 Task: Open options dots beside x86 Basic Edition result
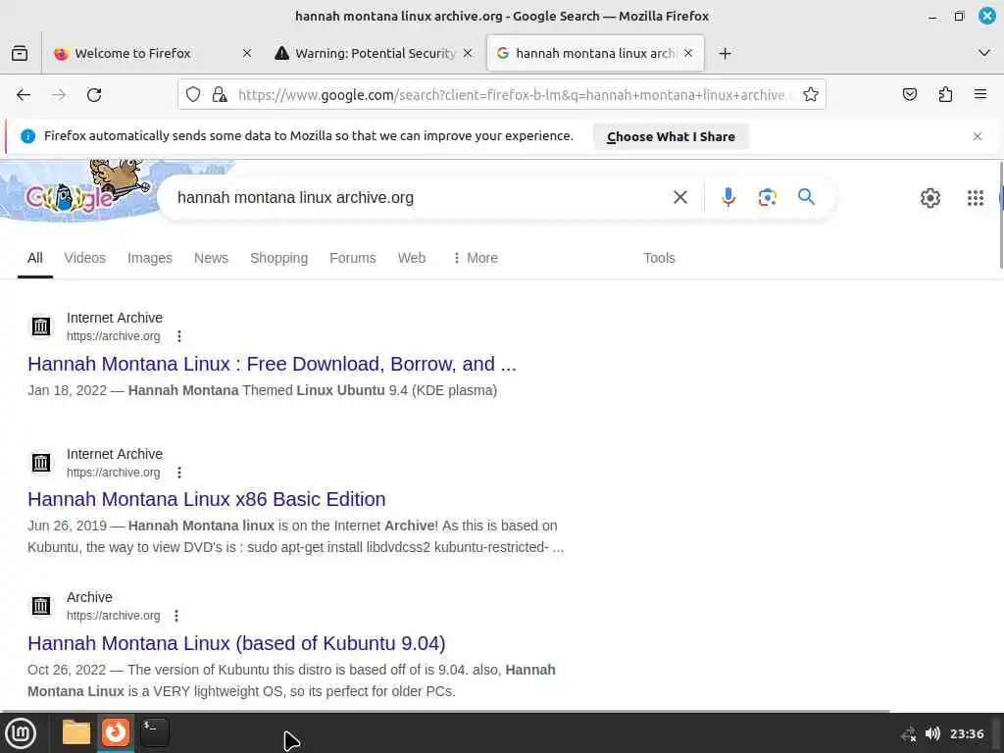179,473
